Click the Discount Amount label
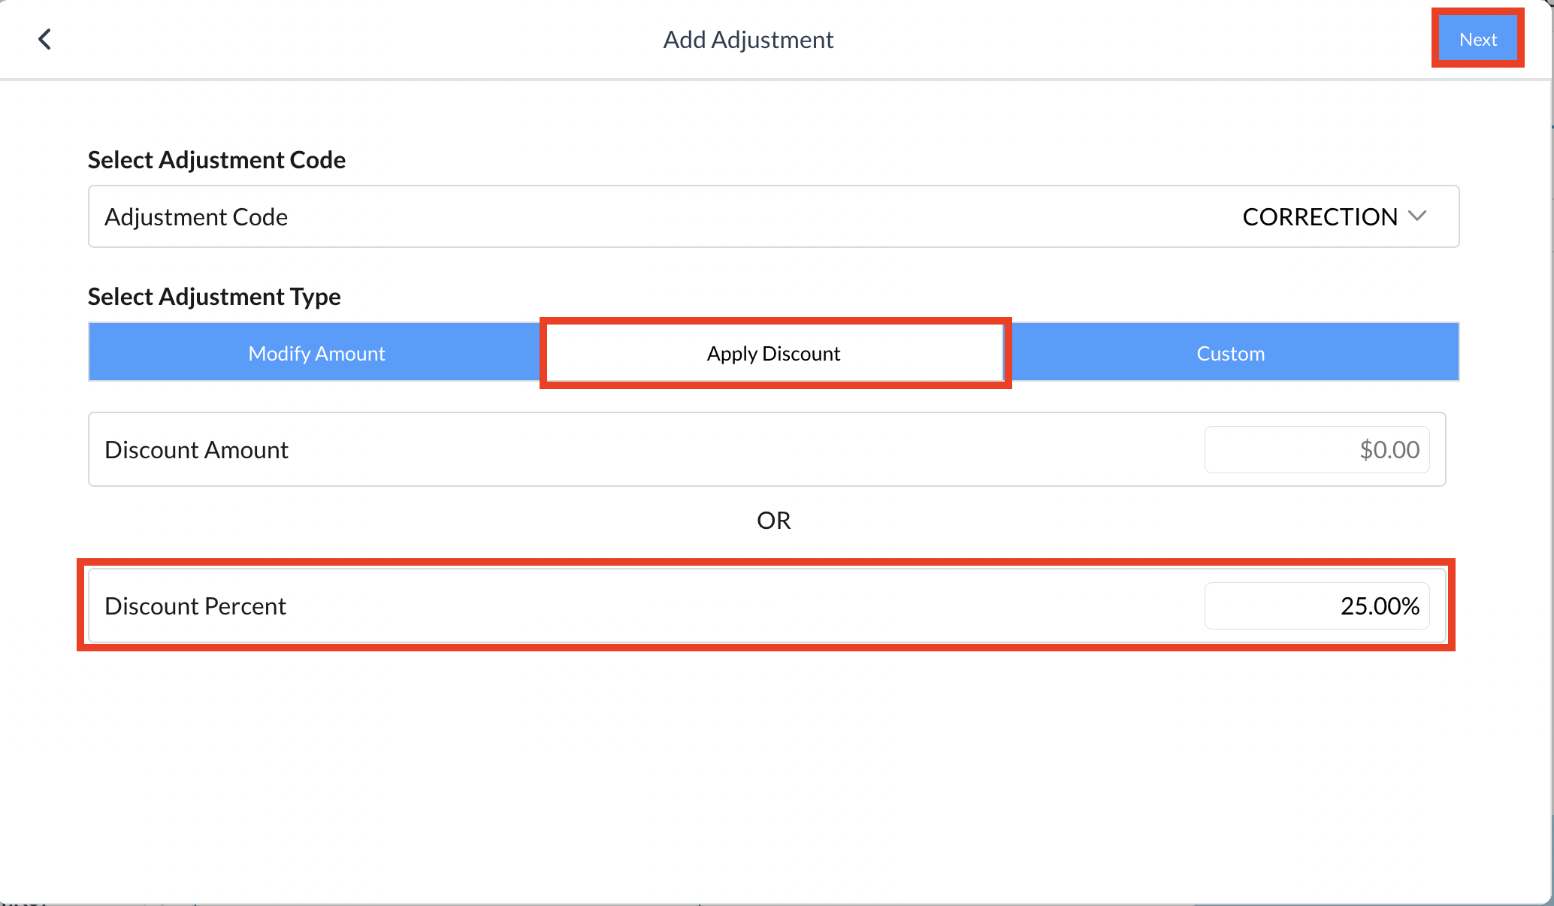This screenshot has width=1554, height=906. point(196,449)
